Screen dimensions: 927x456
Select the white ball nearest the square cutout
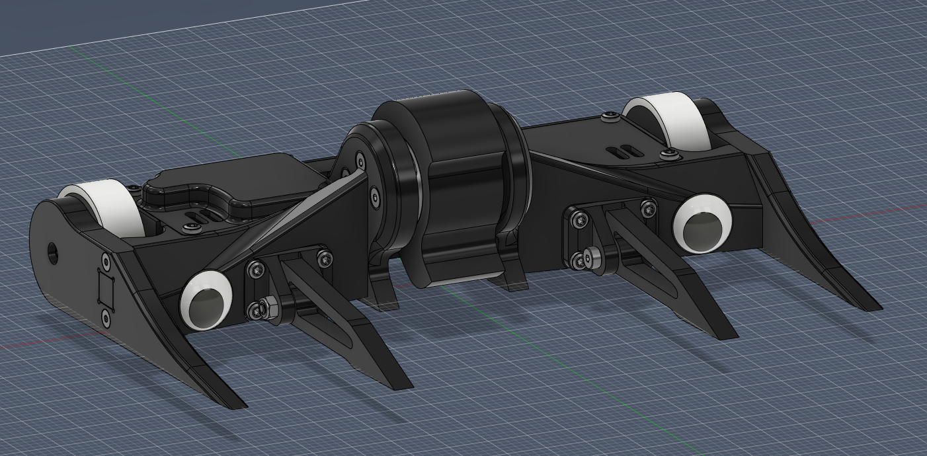(x=206, y=300)
